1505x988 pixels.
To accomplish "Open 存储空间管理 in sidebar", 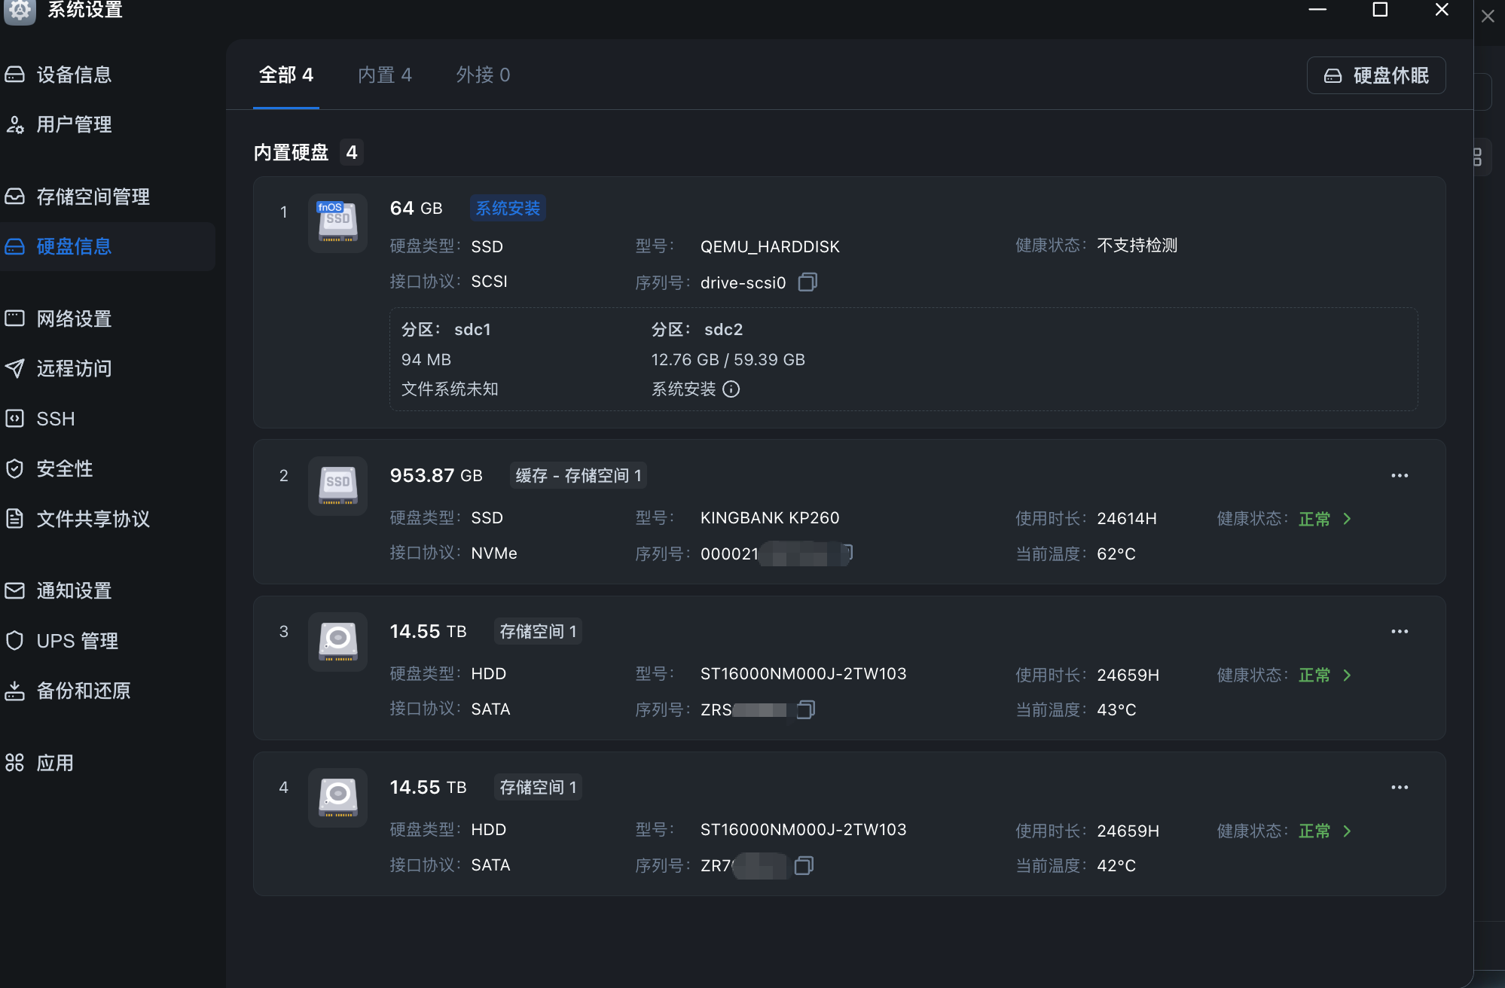I will [x=93, y=197].
